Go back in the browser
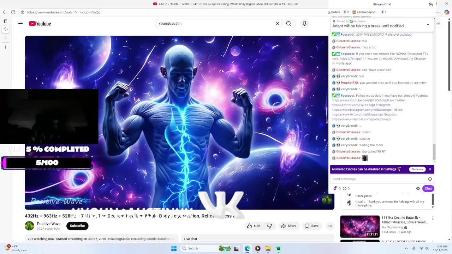 (x=5, y=12)
